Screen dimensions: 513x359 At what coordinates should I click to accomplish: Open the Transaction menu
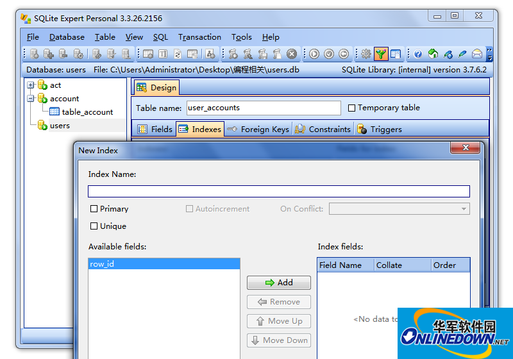pos(199,37)
